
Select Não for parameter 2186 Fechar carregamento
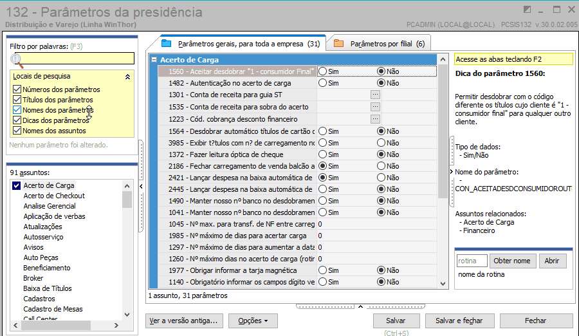click(x=381, y=166)
